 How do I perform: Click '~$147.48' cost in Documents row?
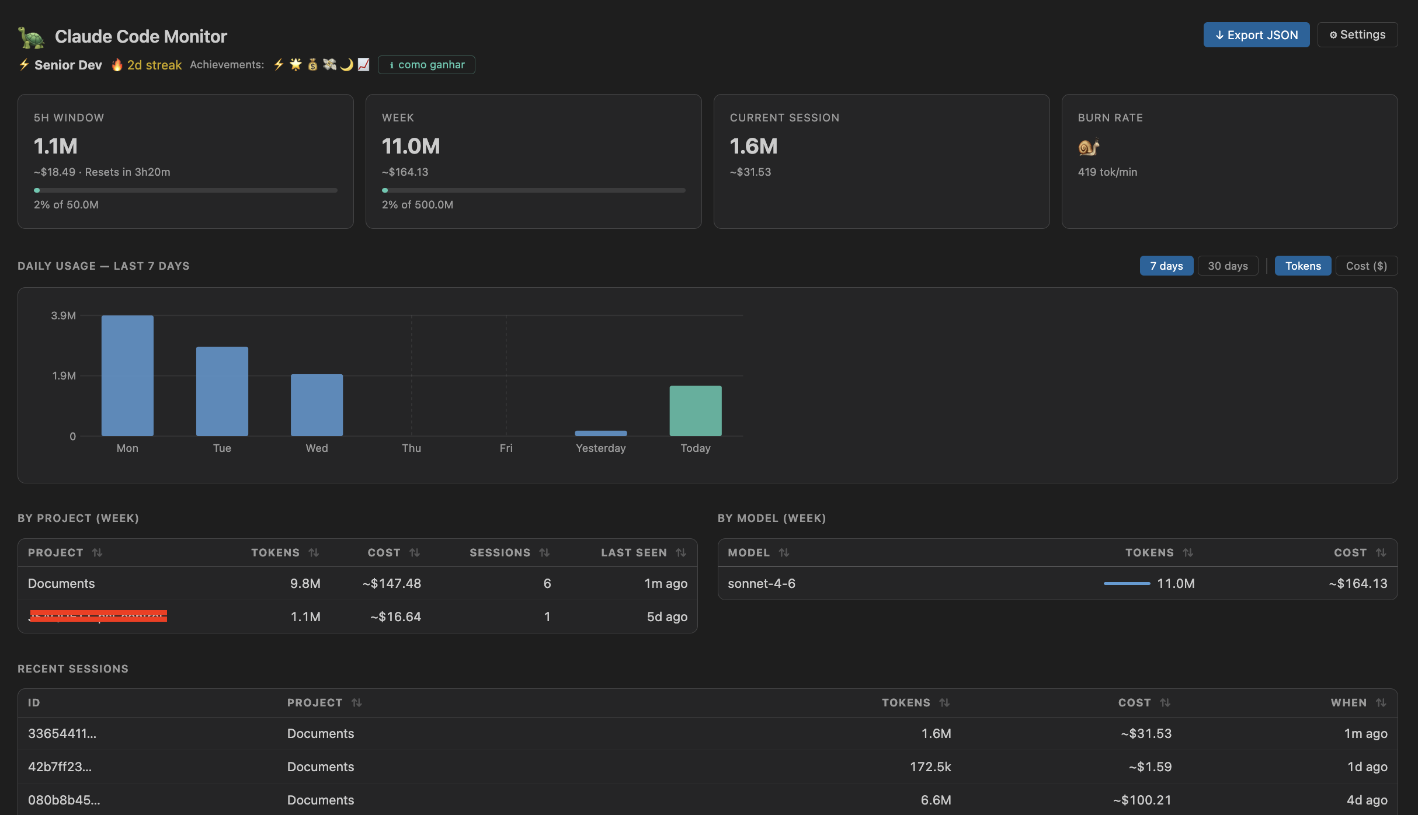391,584
